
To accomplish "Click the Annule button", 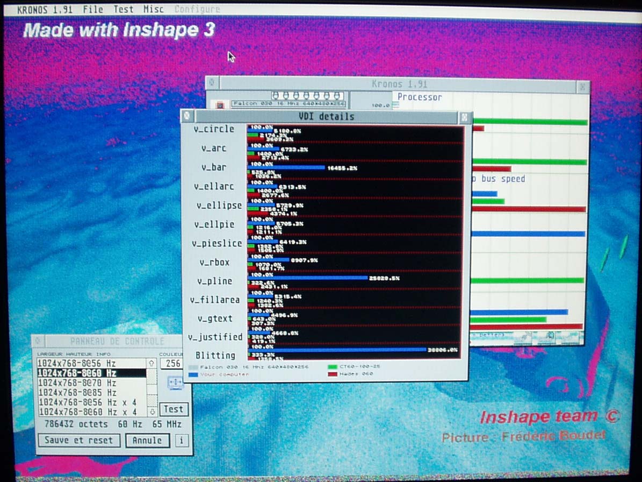I will [147, 441].
